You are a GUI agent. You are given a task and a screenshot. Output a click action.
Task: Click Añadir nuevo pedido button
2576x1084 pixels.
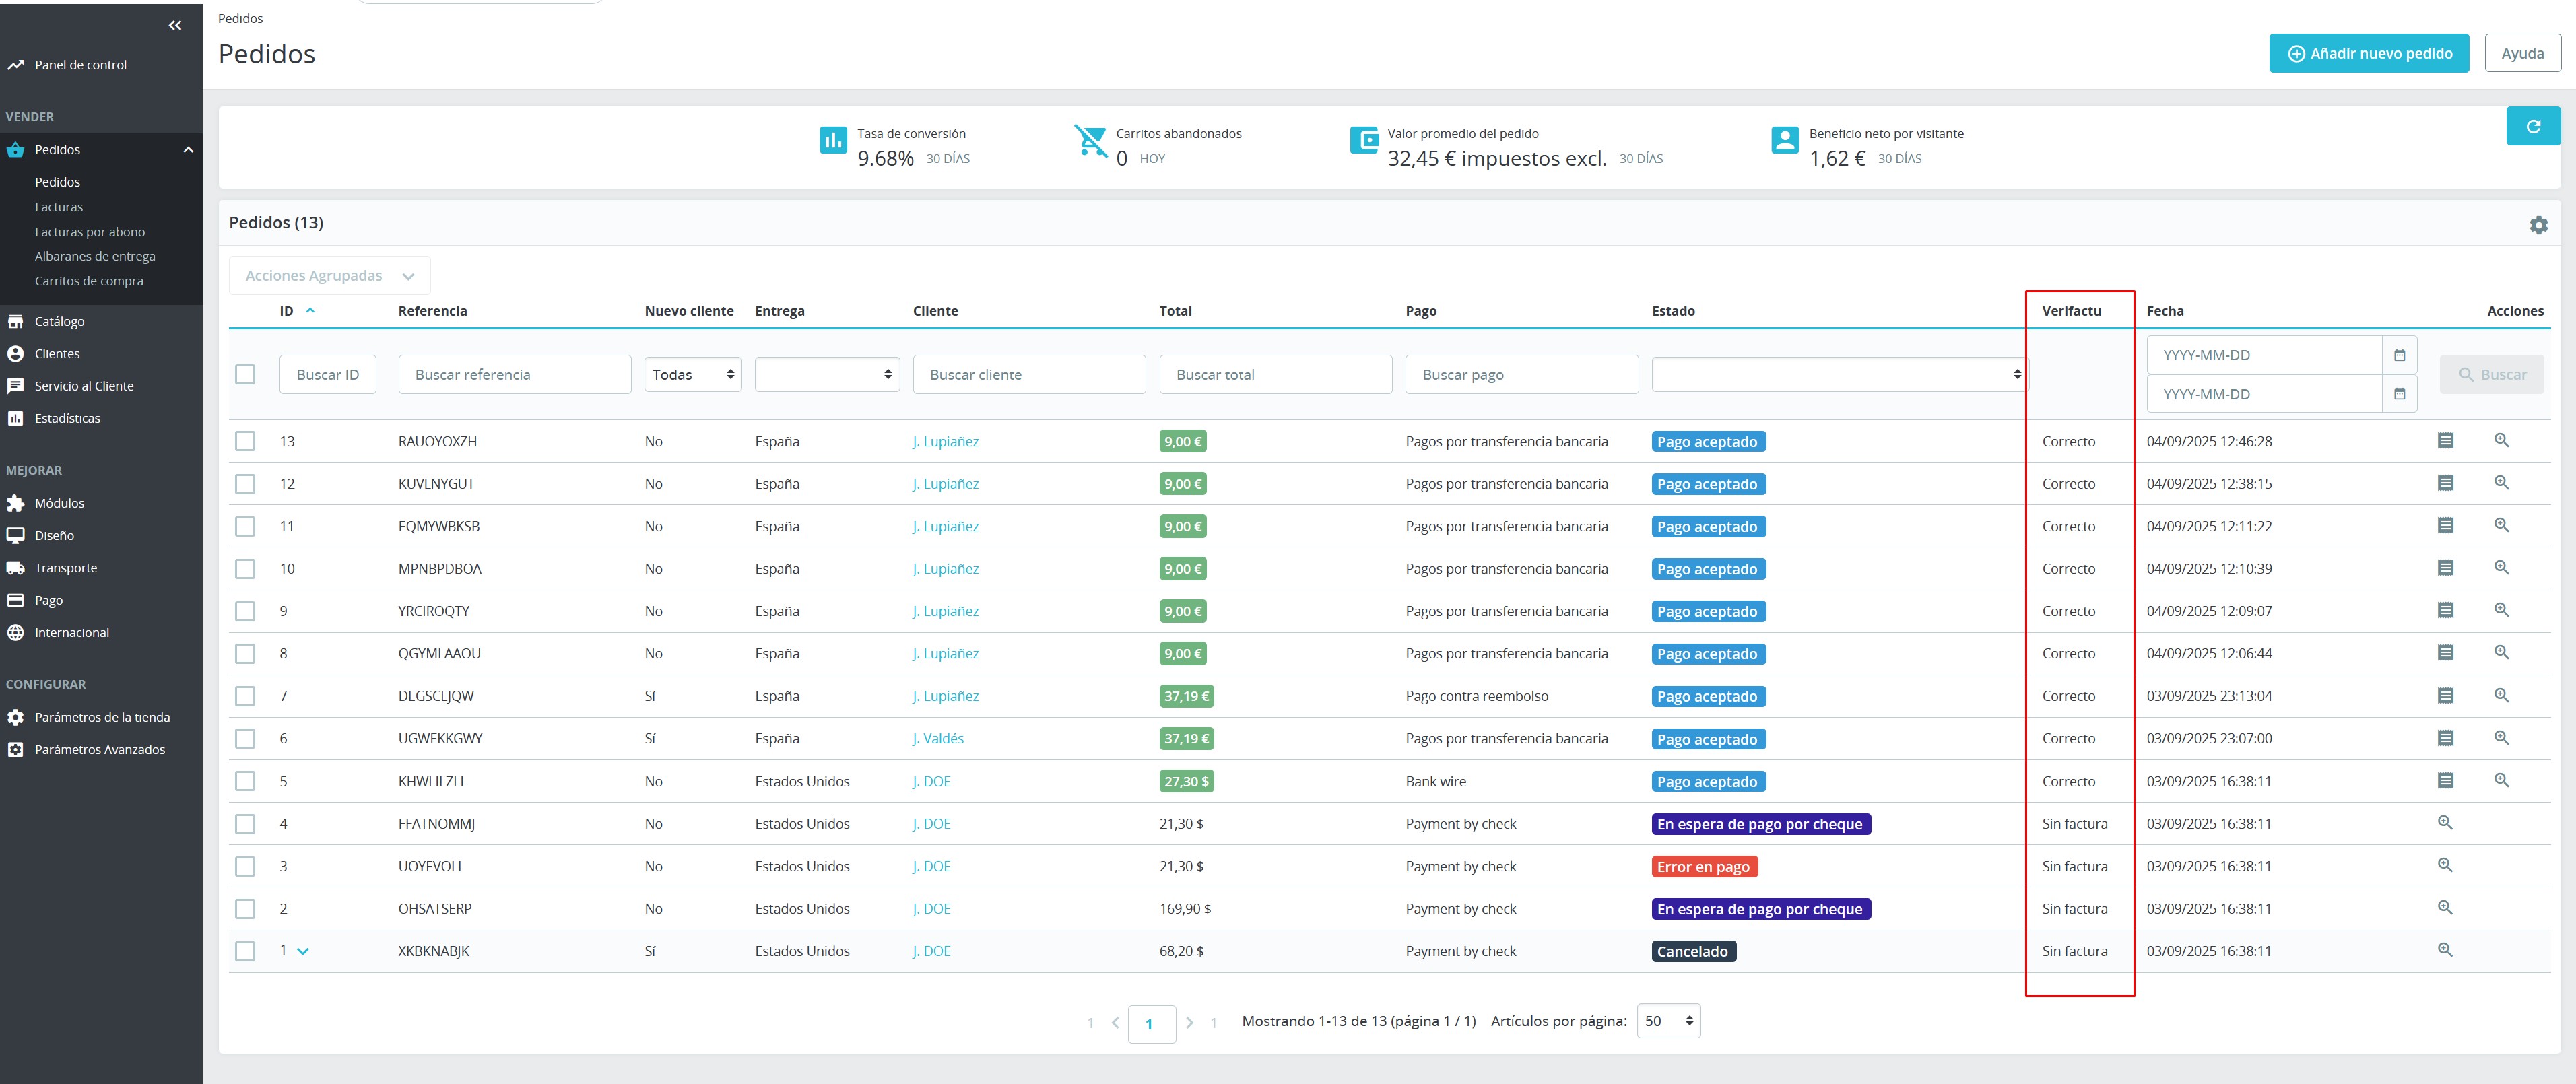tap(2368, 53)
